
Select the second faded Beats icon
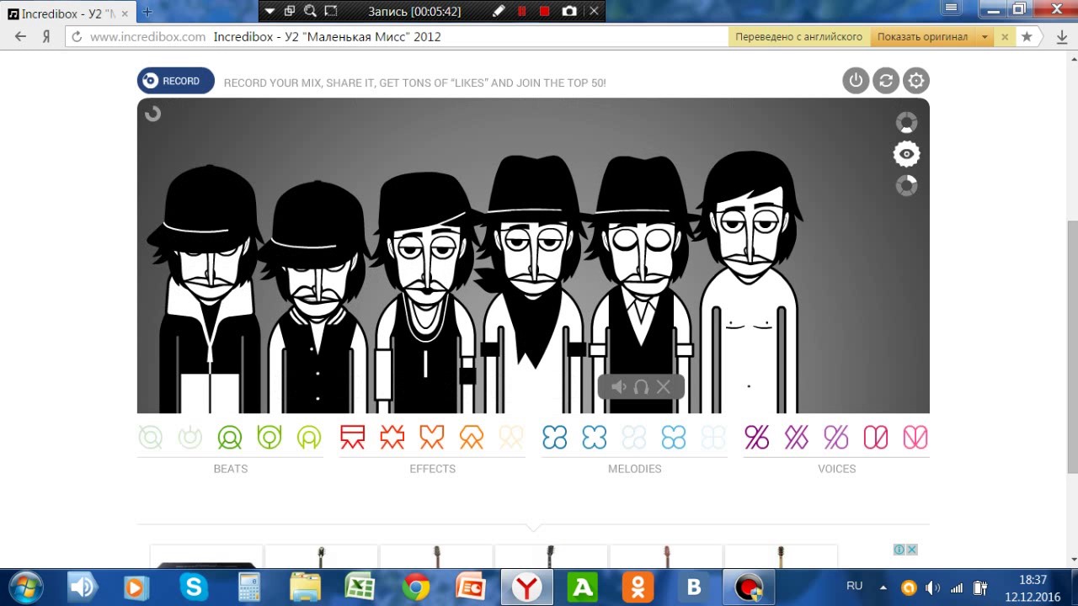190,438
